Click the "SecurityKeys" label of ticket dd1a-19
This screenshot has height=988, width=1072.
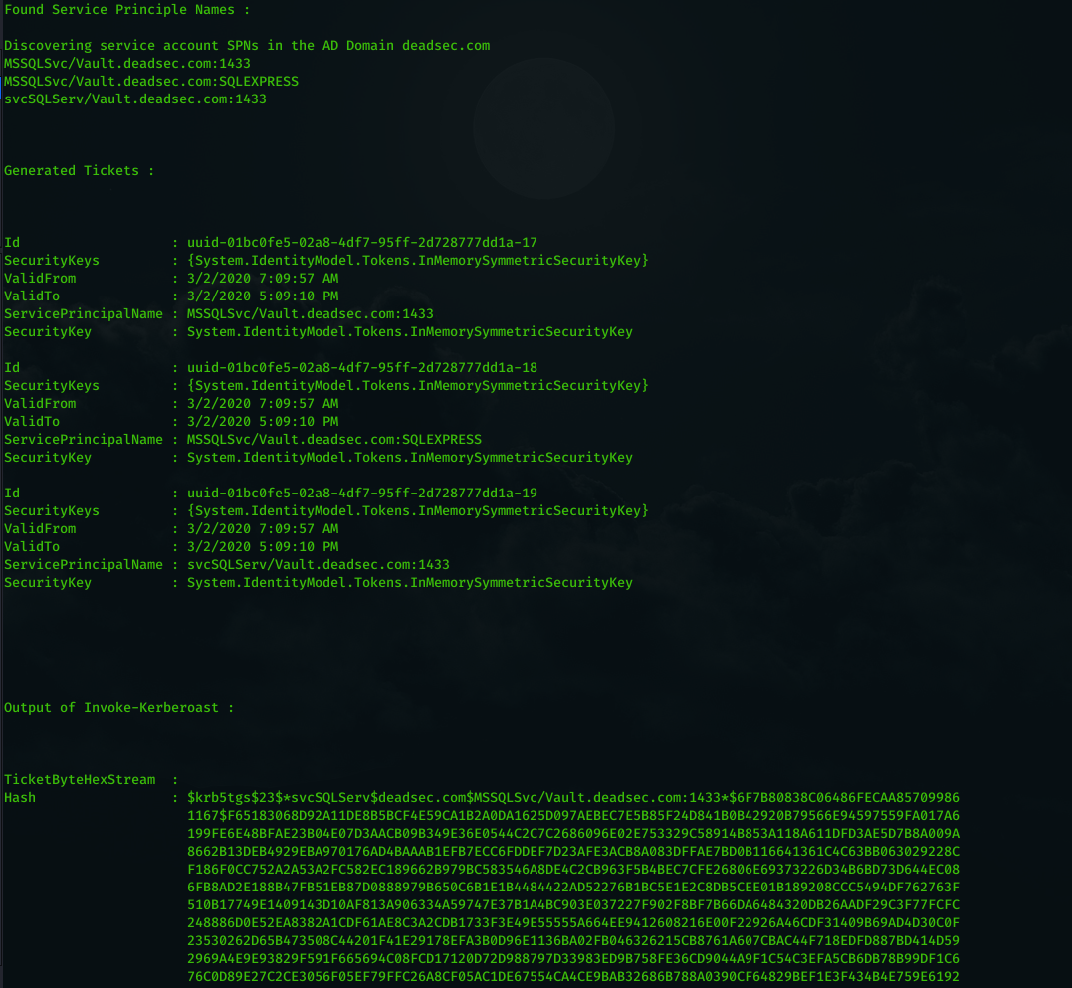(x=52, y=511)
